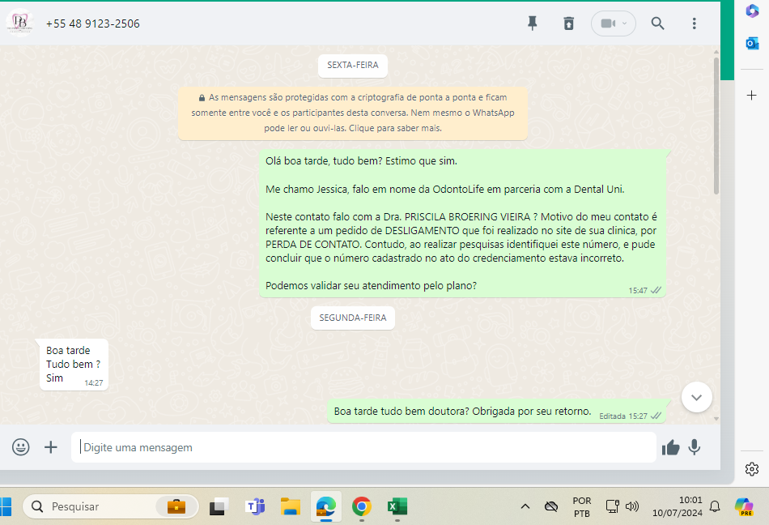The image size is (769, 525).
Task: Jump to latest messages with down-arrow button
Action: click(696, 397)
